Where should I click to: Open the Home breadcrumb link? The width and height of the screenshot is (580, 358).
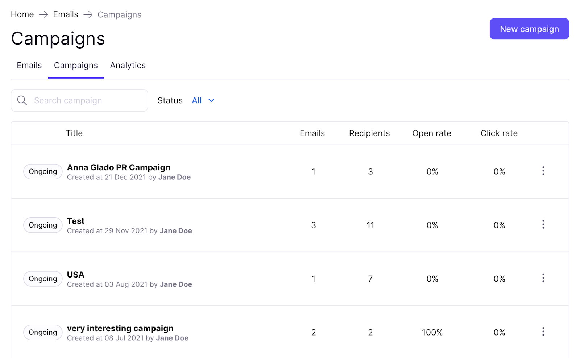[x=22, y=14]
